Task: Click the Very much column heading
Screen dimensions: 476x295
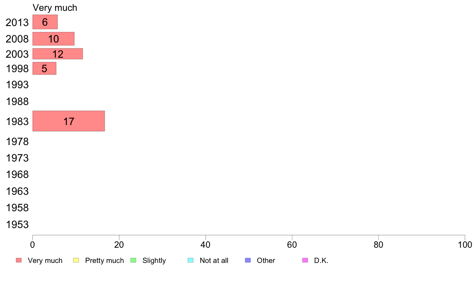Action: [x=55, y=8]
